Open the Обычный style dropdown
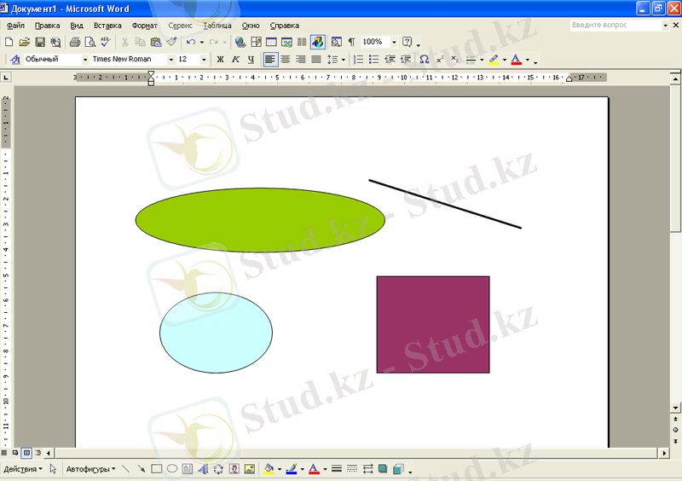This screenshot has width=682, height=481. 85,59
